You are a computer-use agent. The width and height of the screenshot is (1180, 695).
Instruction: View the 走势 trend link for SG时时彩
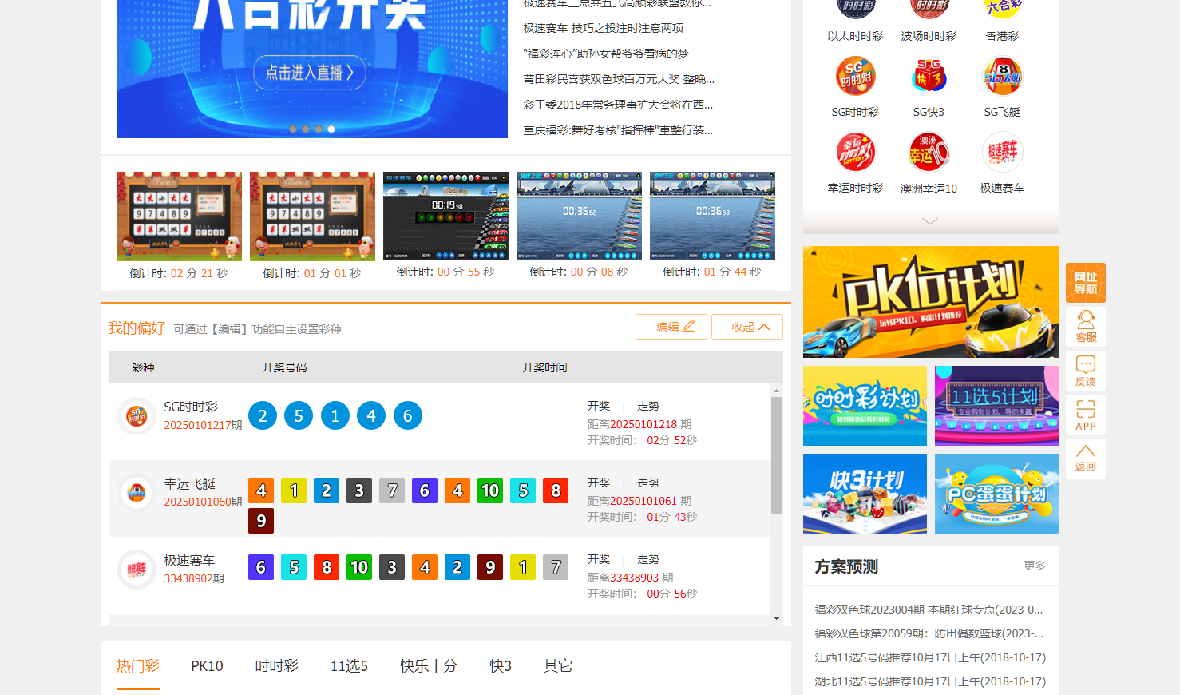(x=648, y=405)
